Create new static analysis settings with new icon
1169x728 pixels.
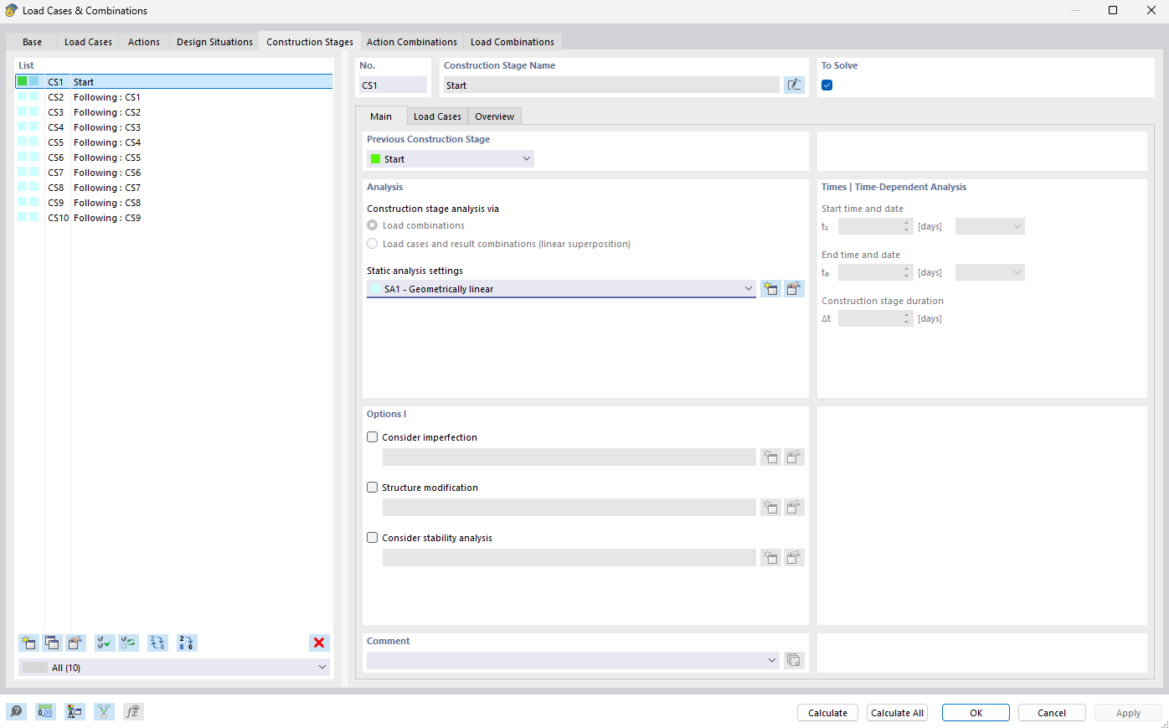pyautogui.click(x=770, y=288)
